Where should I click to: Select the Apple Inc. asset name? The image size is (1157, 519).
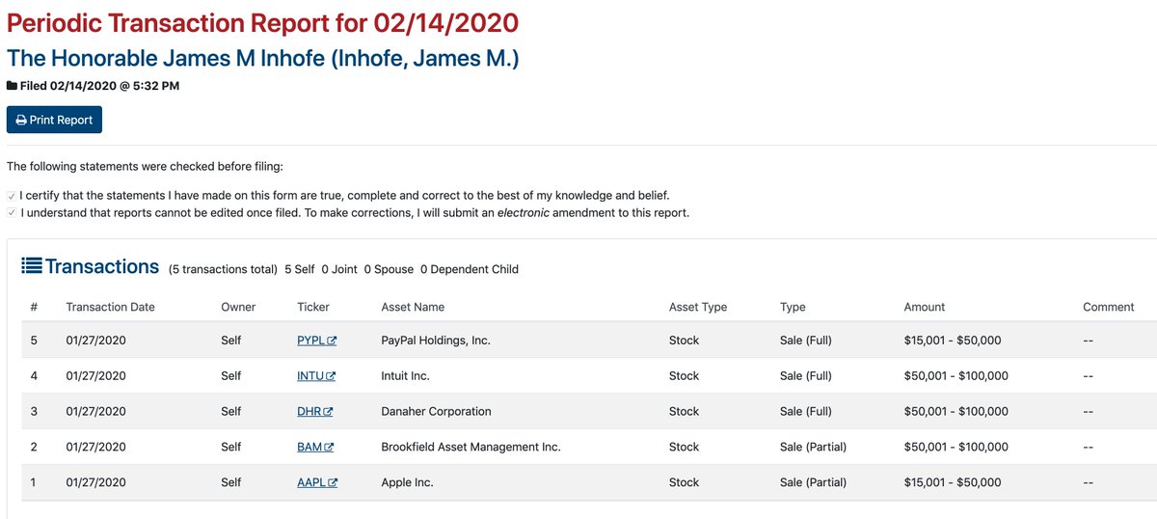click(x=408, y=482)
